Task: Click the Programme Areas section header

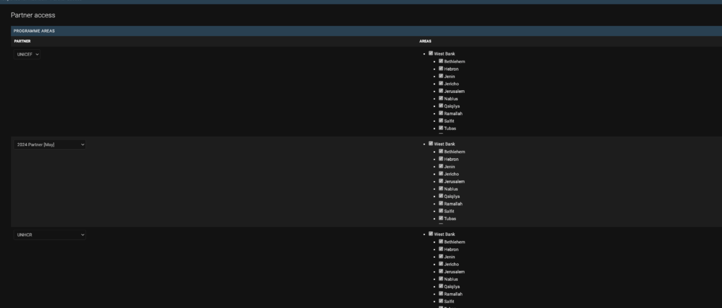Action: tap(34, 31)
